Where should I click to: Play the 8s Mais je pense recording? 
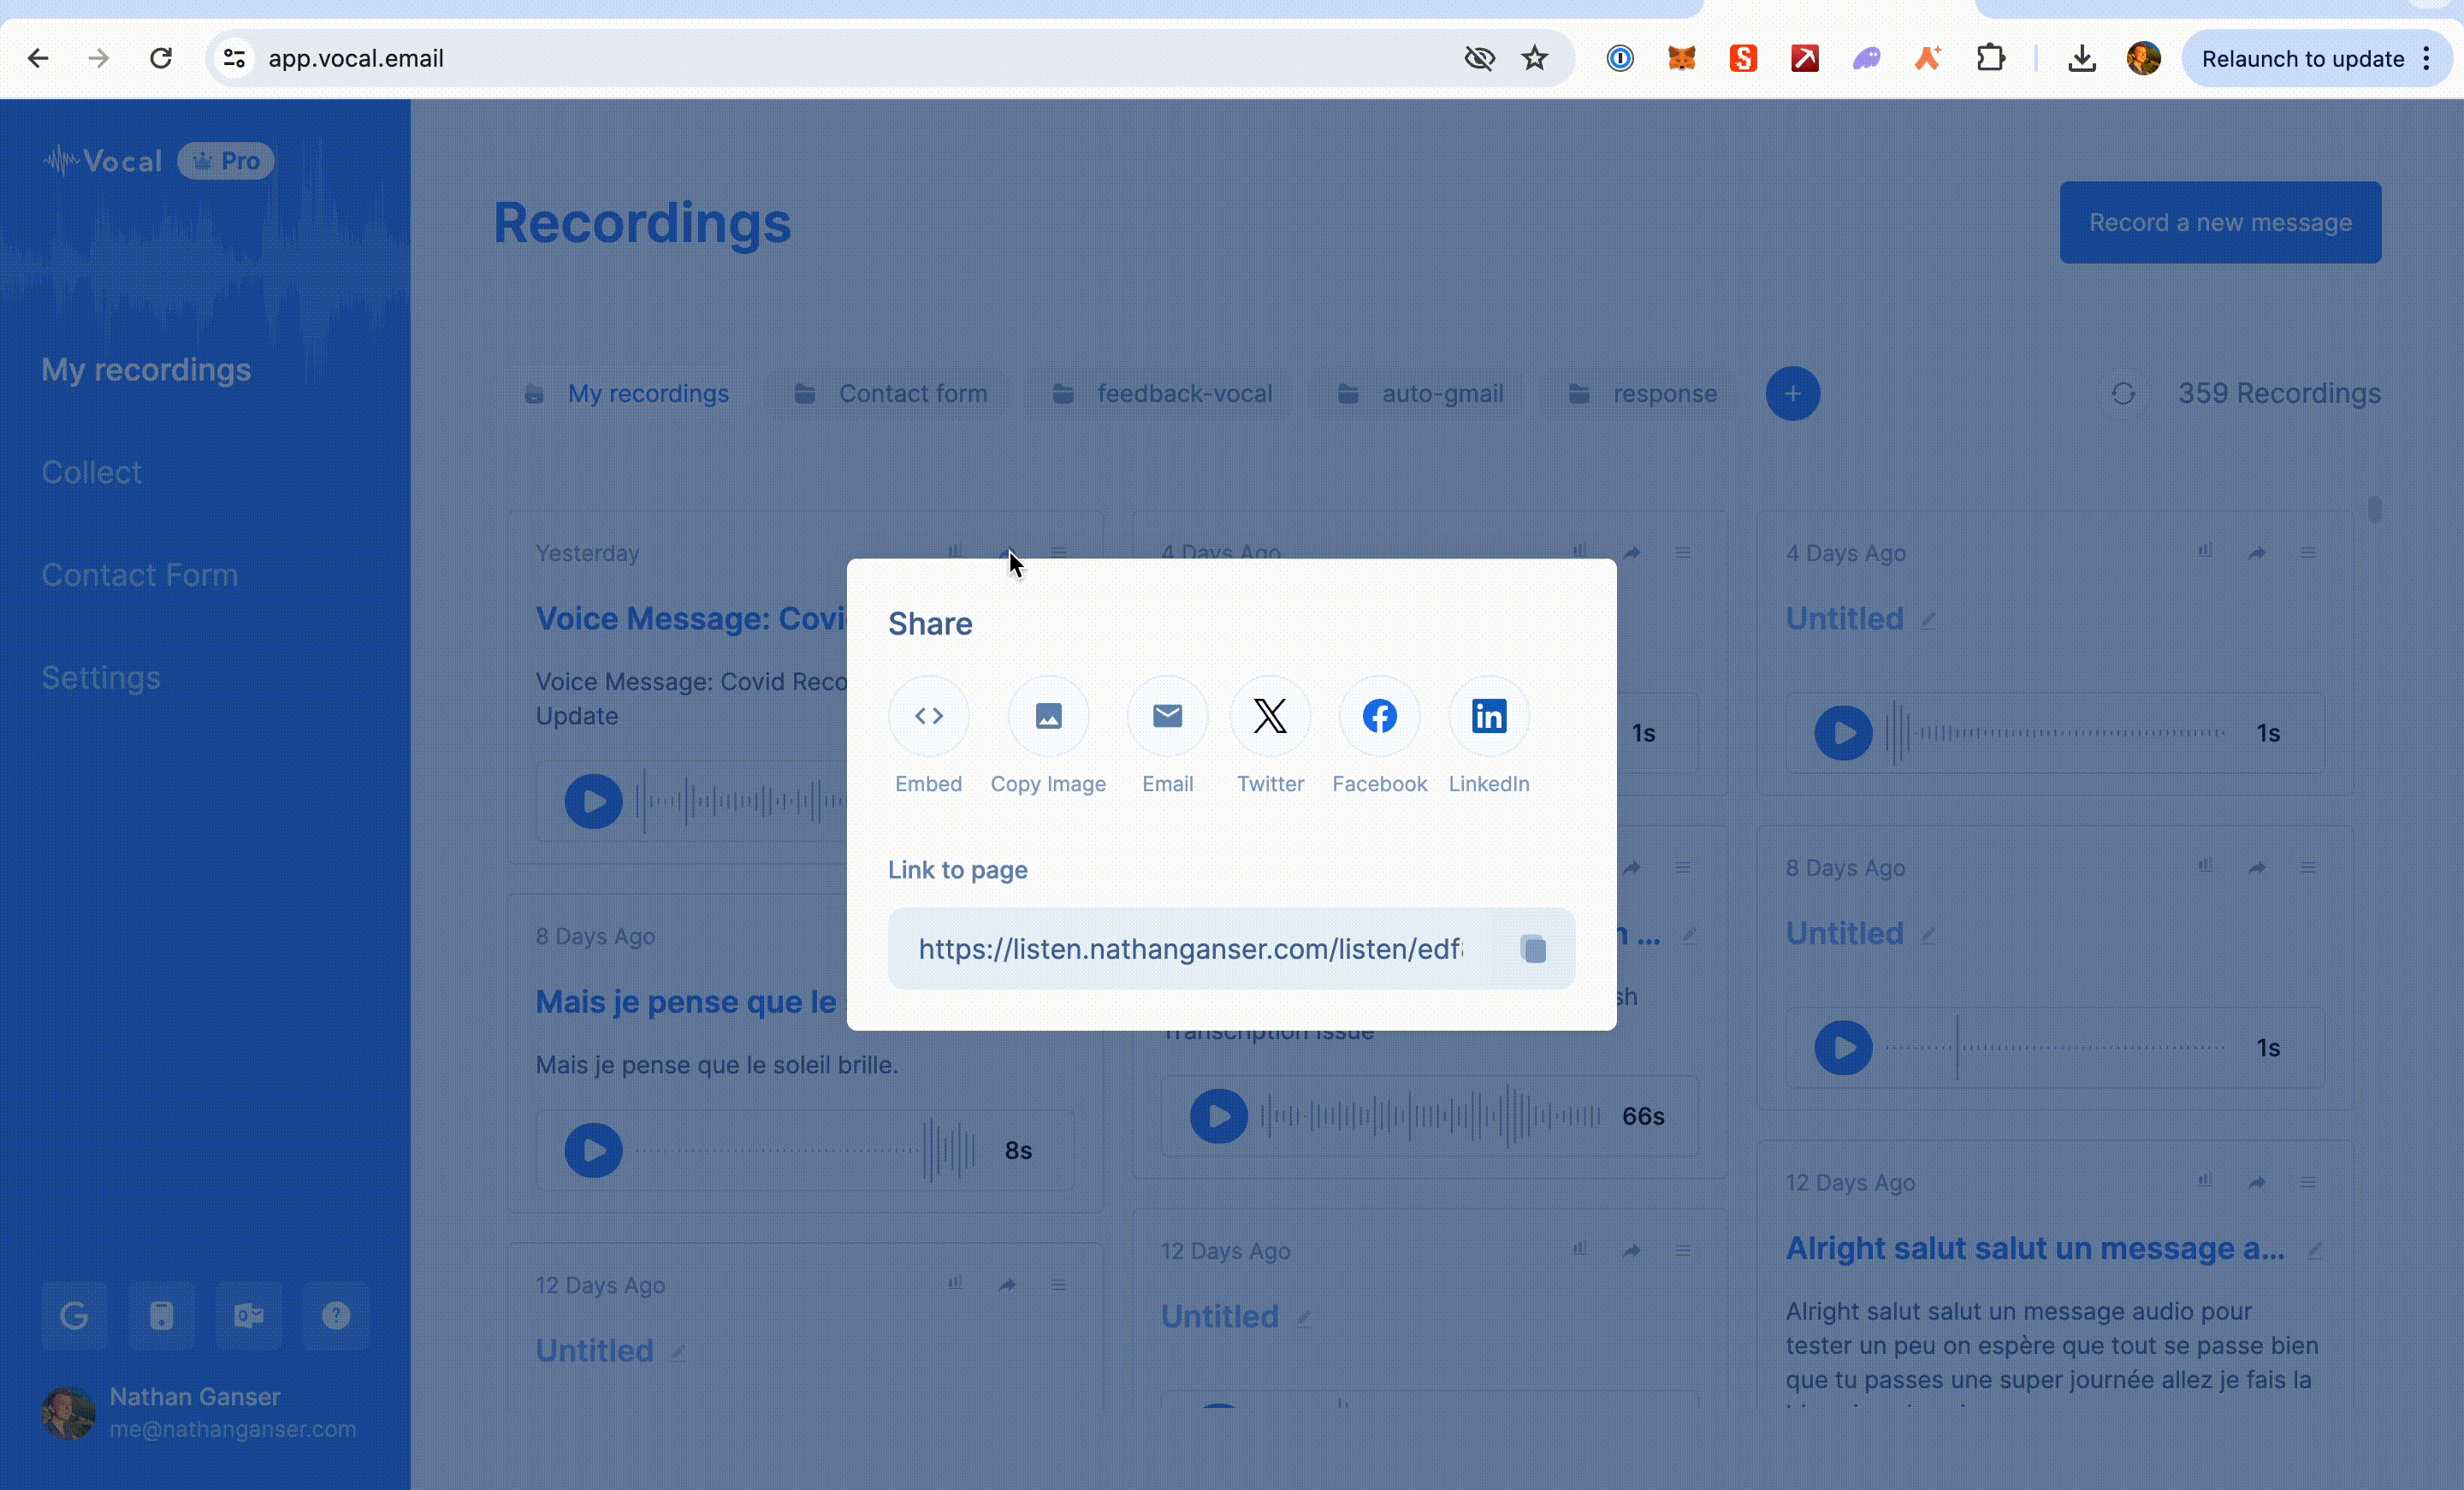593,1150
